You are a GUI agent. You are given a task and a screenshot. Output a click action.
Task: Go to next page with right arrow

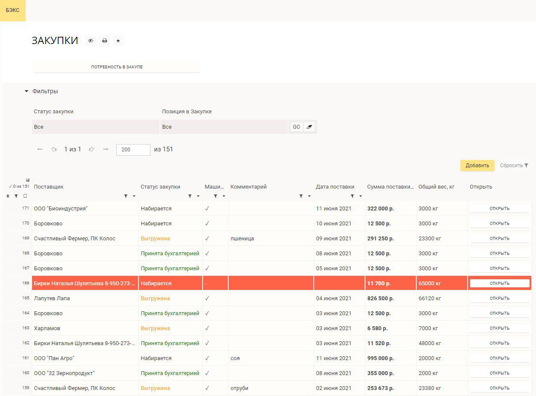click(106, 149)
